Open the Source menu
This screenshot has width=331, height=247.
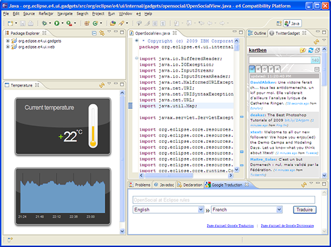coord(29,14)
